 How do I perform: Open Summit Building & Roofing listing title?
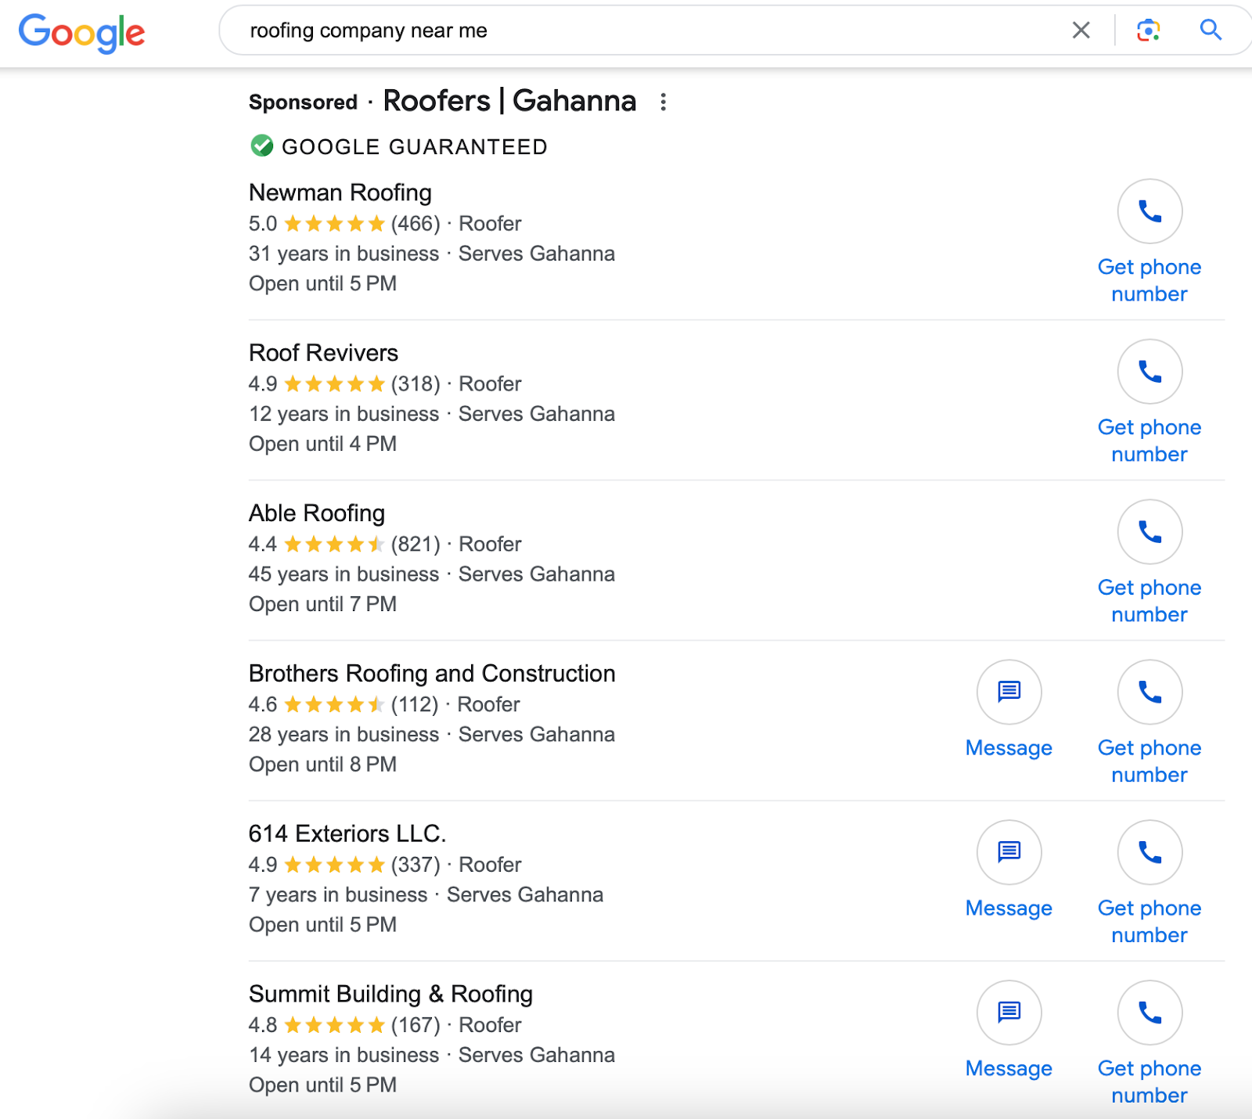point(390,994)
